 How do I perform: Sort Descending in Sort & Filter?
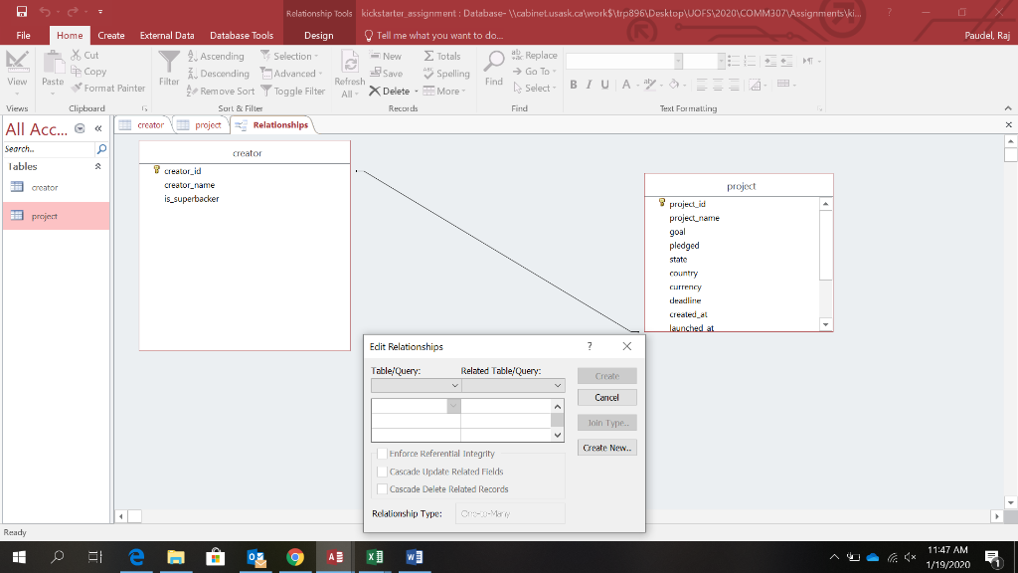point(218,74)
